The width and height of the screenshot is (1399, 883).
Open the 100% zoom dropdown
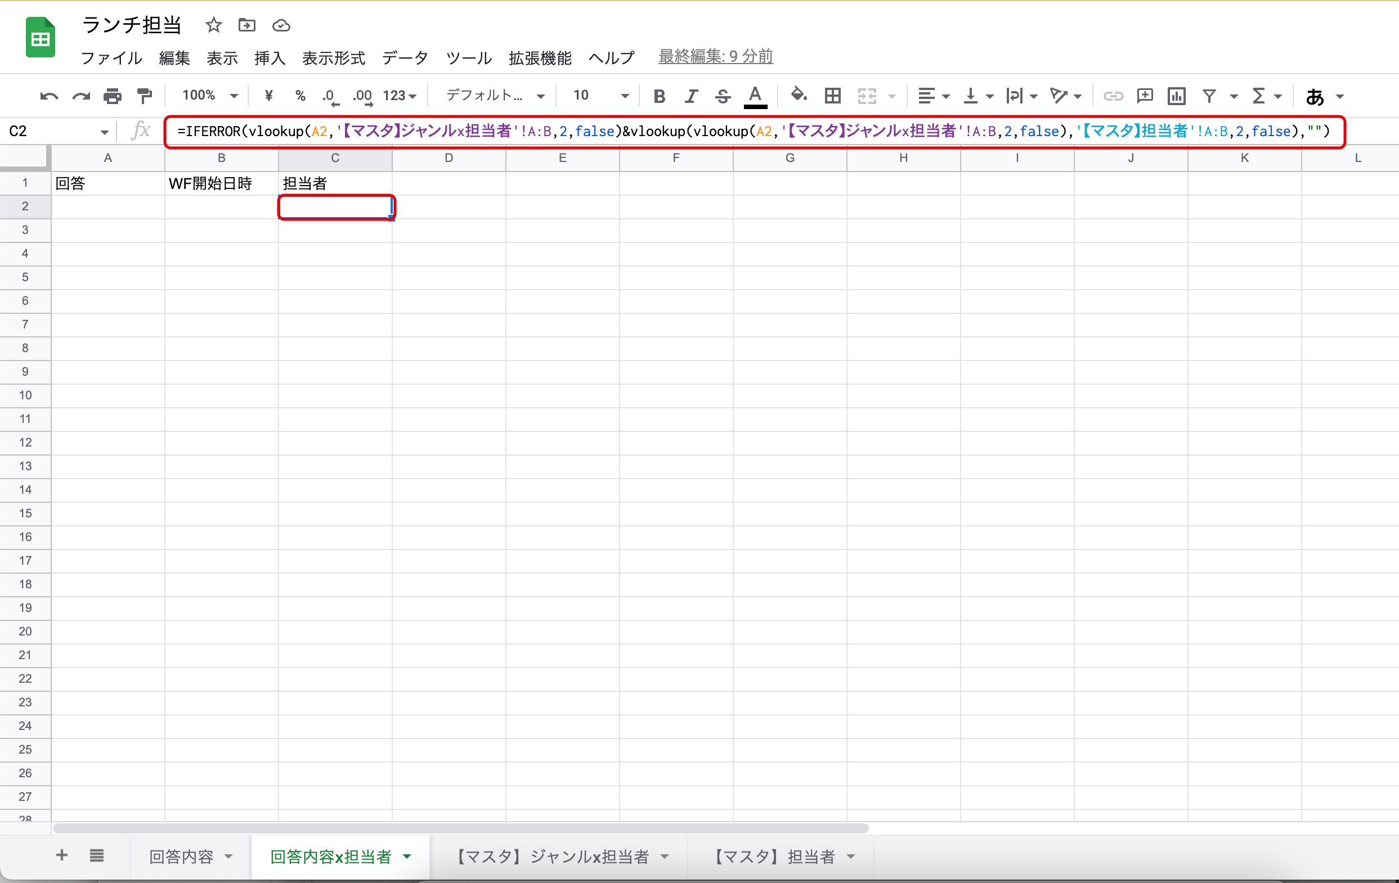click(210, 96)
